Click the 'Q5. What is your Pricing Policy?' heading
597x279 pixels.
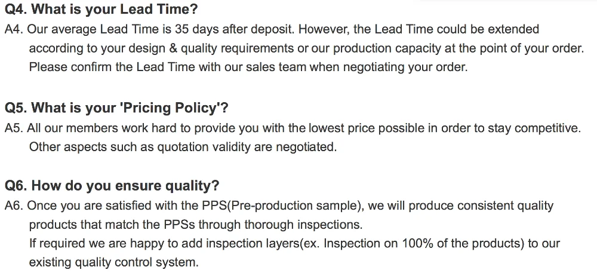pyautogui.click(x=116, y=108)
